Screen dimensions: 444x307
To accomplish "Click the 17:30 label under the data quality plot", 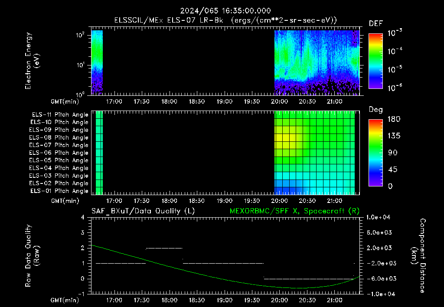I will coord(142,300).
